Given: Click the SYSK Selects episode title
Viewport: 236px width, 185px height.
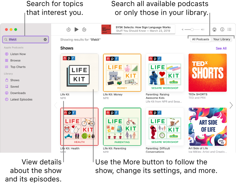Looking at the screenshot, I should (143, 27).
